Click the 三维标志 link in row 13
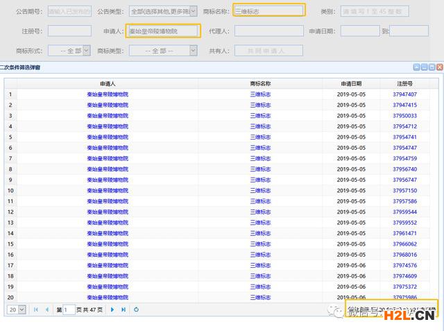This screenshot has height=331, width=444. point(260,223)
